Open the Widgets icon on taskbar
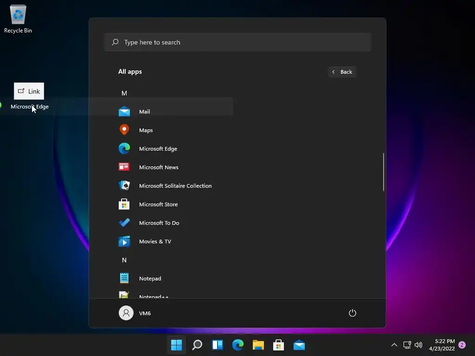This screenshot has height=356, width=475. (218, 345)
